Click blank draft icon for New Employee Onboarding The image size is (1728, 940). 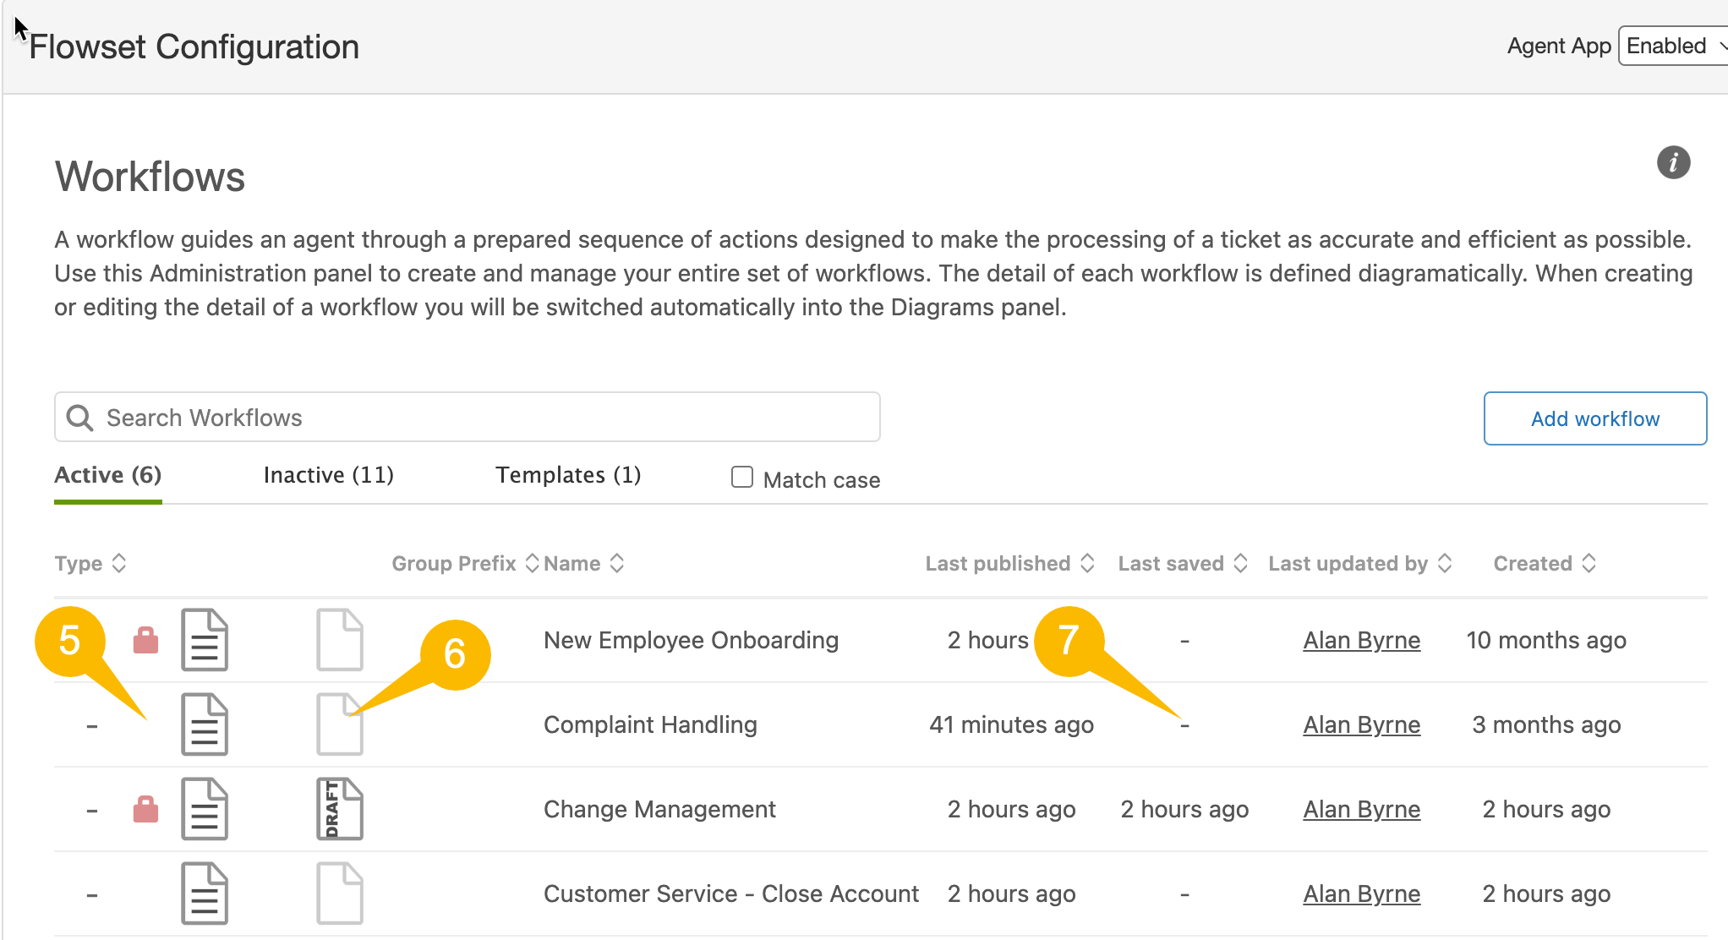coord(340,640)
